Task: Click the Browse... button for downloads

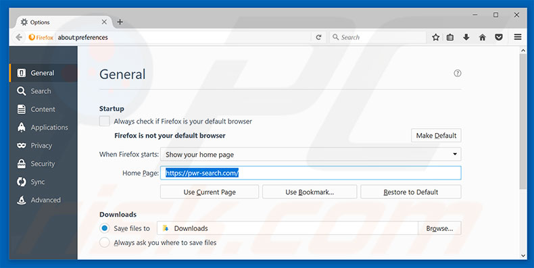Action: [439, 229]
